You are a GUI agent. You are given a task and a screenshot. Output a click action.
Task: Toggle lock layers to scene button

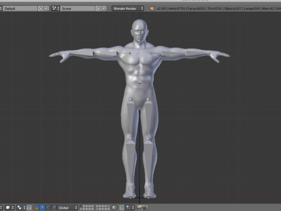115,208
